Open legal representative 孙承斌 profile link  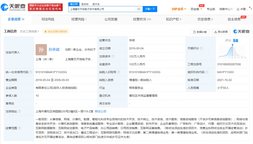coord(54,50)
